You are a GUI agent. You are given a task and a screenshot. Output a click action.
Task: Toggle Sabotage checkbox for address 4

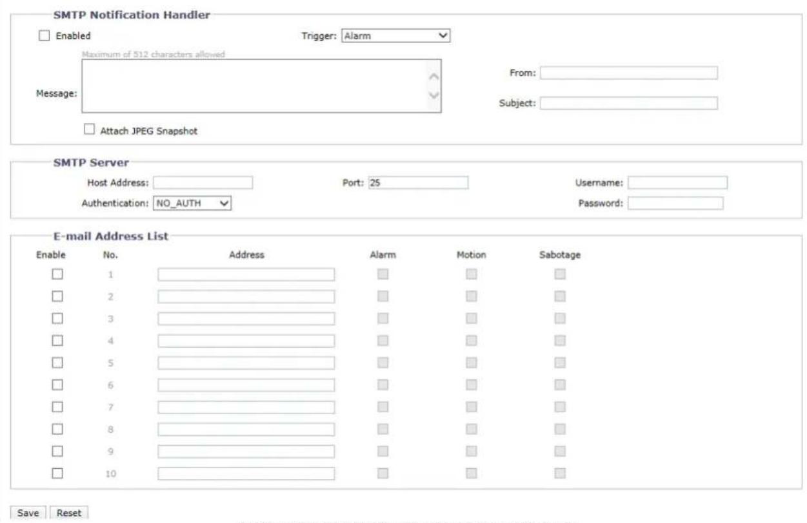pos(560,341)
